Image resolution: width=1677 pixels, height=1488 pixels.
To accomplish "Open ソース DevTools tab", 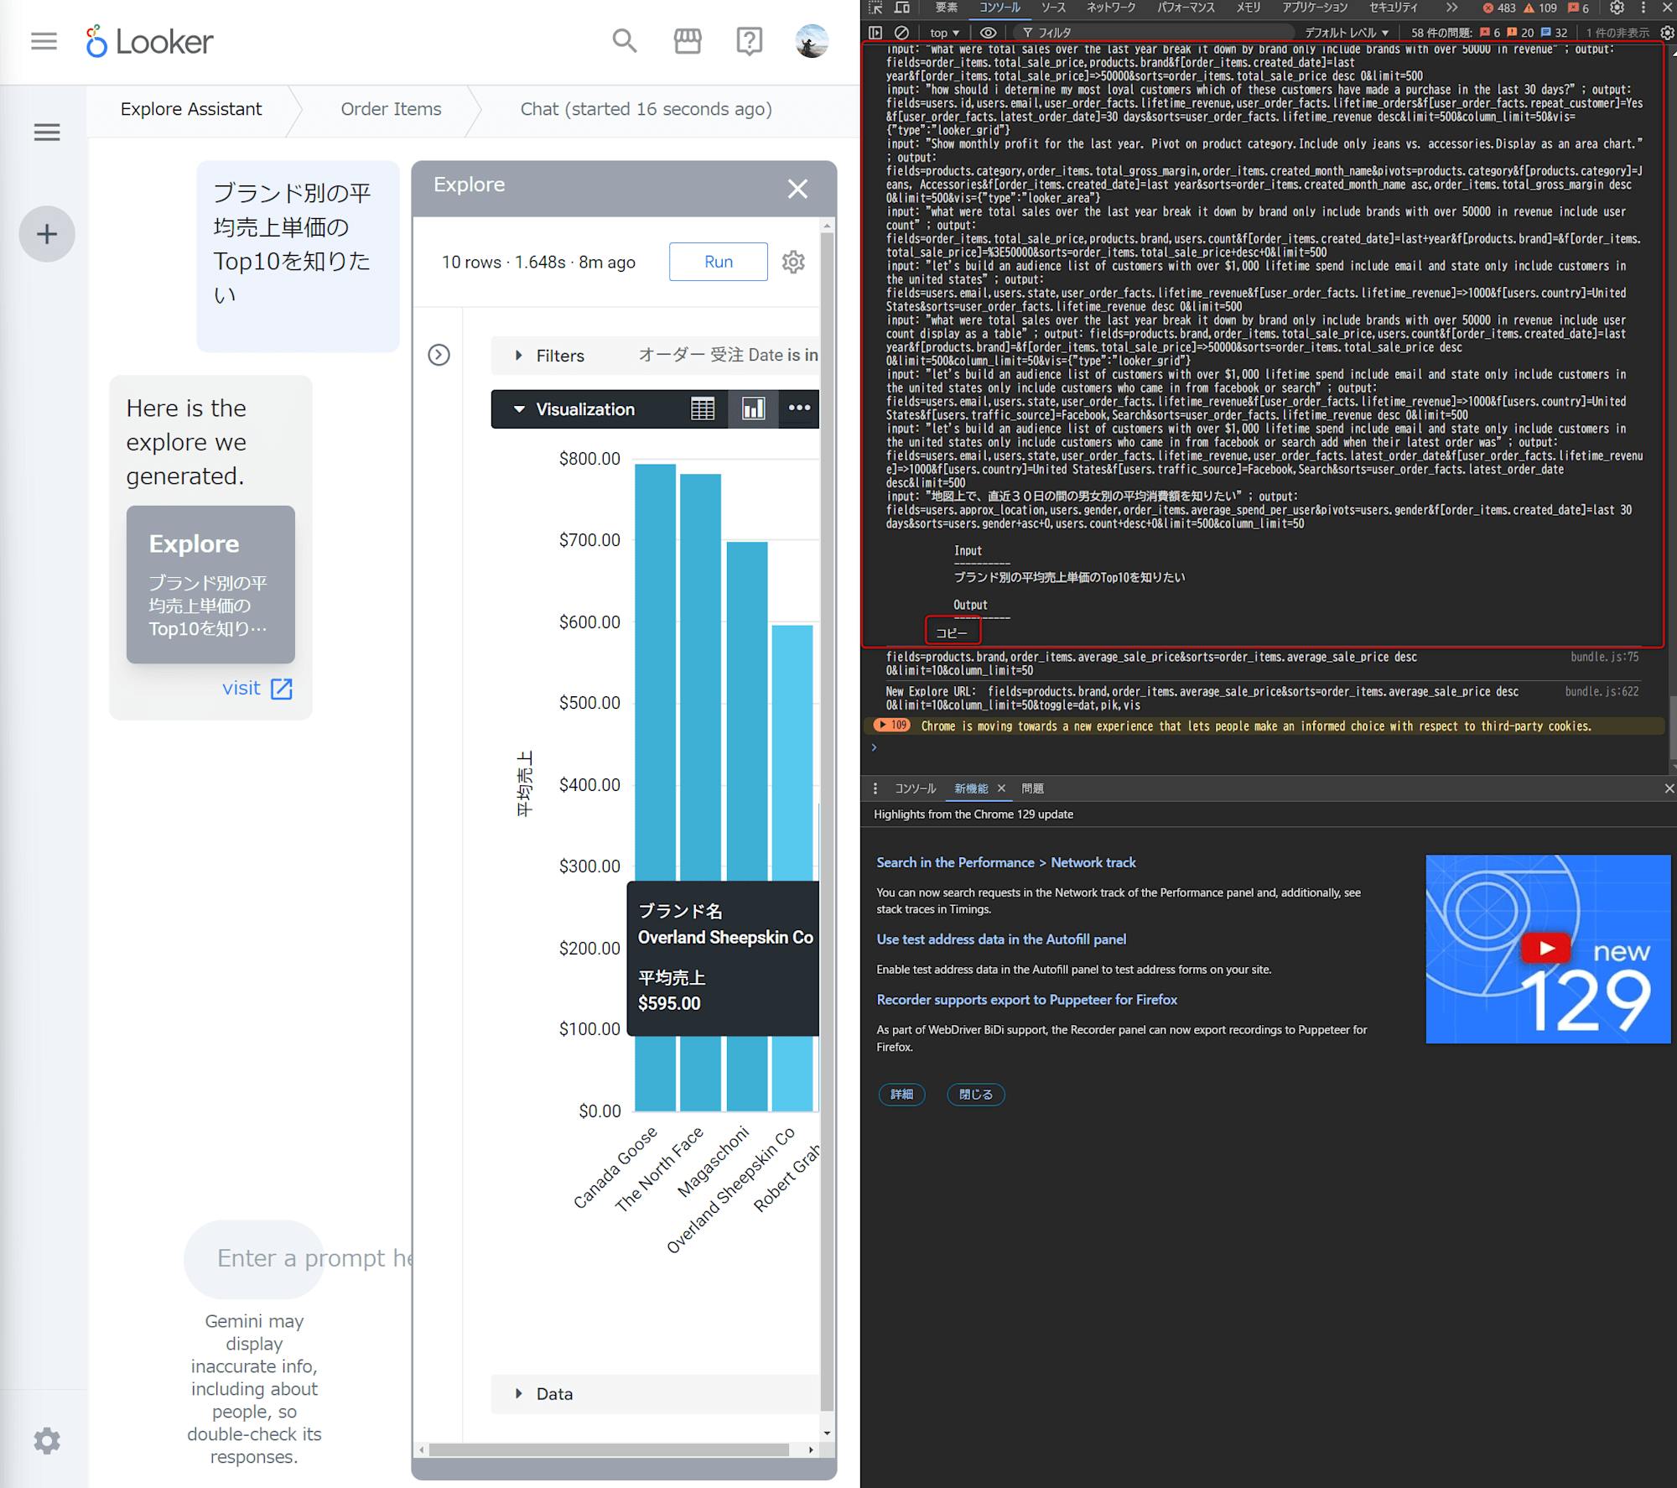I will [1054, 8].
